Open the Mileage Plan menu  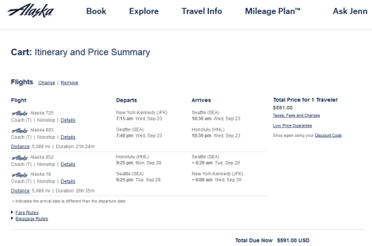tap(273, 11)
